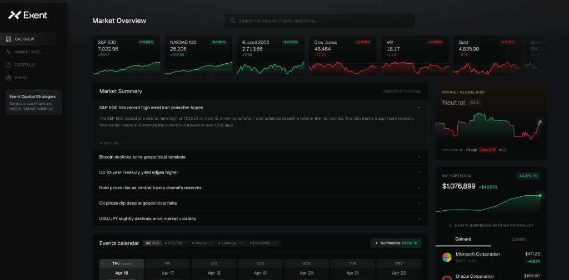Click the Russell 2000 percent change badge

click(x=291, y=42)
